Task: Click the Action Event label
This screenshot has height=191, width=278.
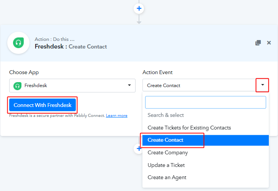Action: [x=157, y=72]
